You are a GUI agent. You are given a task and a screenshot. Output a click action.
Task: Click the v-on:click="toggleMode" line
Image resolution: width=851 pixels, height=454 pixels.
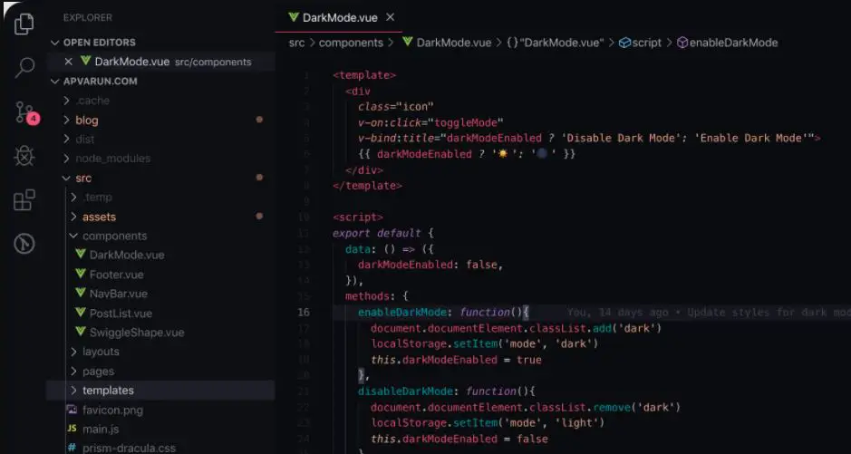tap(430, 122)
